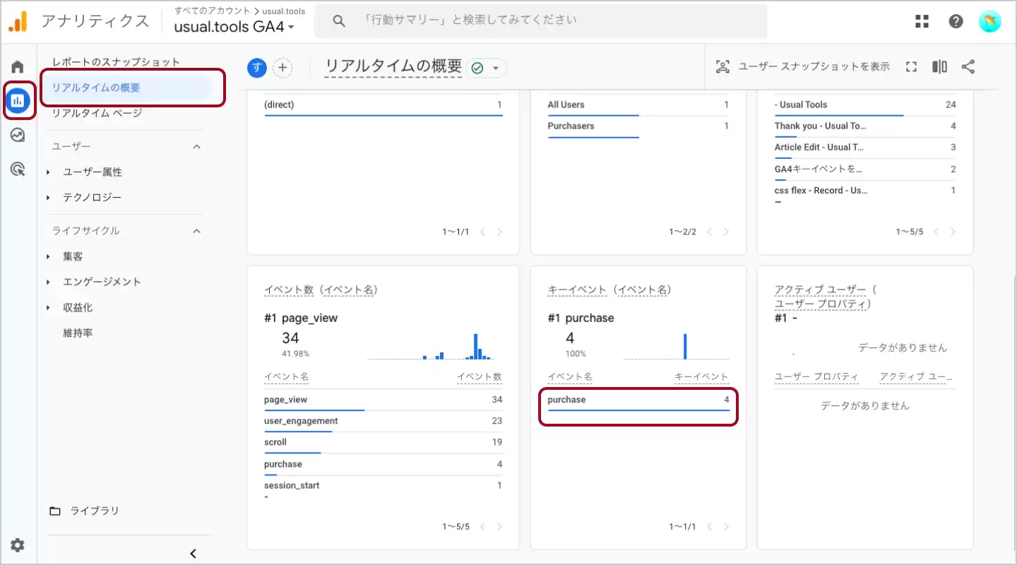Image resolution: width=1017 pixels, height=565 pixels.
Task: Share this report via share icon
Action: (968, 67)
